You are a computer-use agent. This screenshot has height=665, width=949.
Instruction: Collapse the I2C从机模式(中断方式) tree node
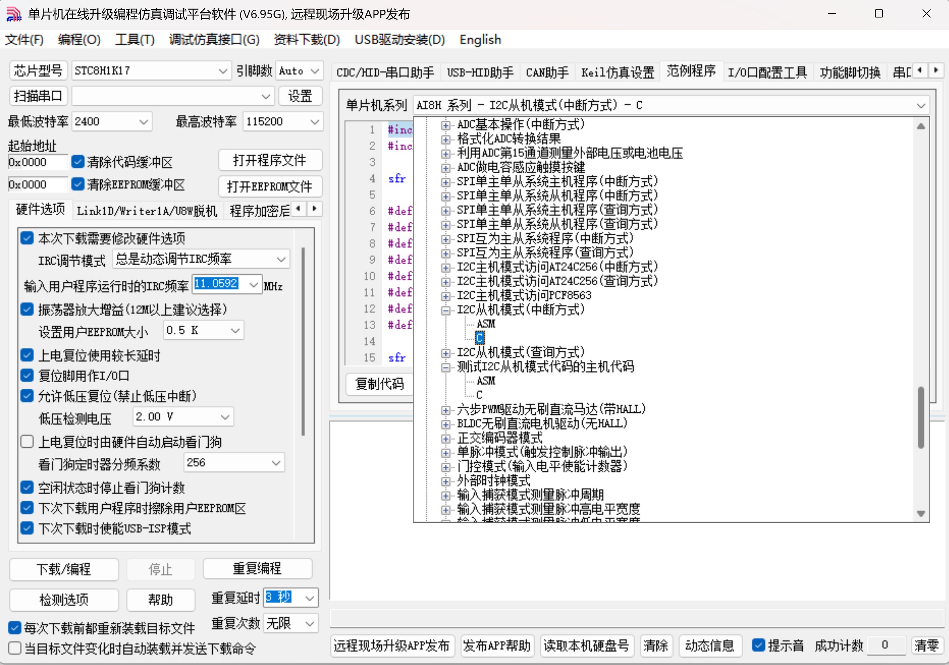(x=445, y=311)
